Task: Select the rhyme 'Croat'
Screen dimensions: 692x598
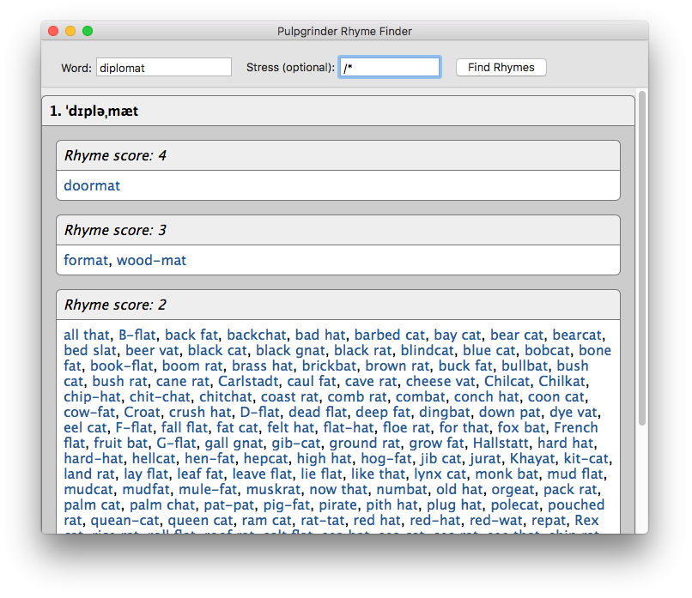Action: tap(142, 413)
